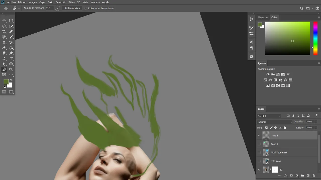Toggle Quick Mask mode
The width and height of the screenshot is (321, 180).
[x=4, y=92]
